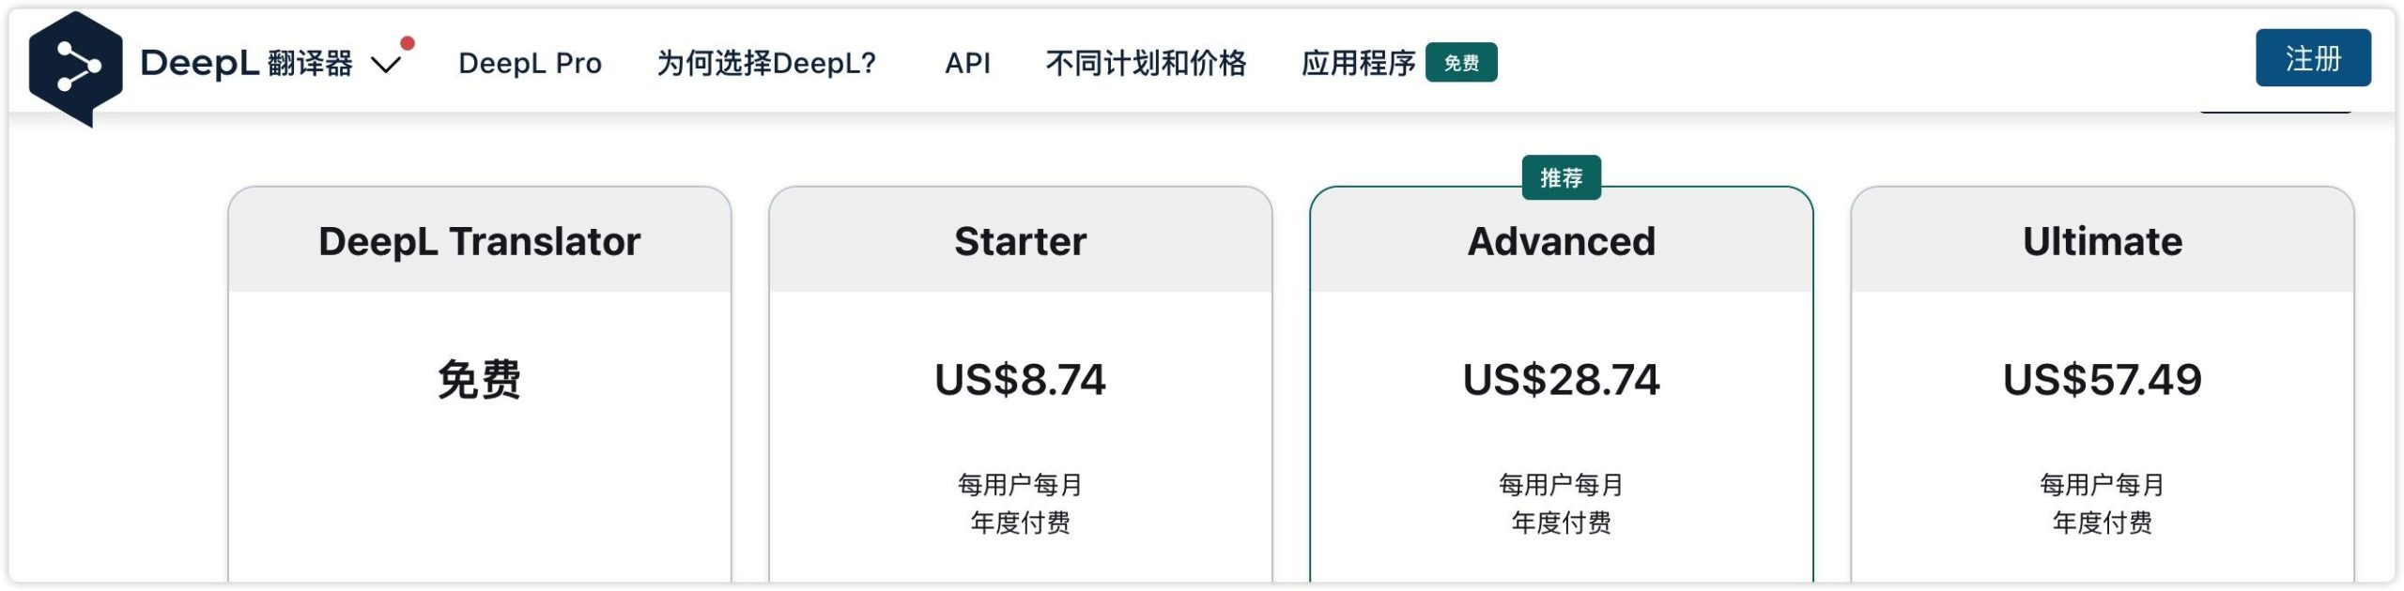Select the Advanced plan header
The height and width of the screenshot is (591, 2404).
[x=1561, y=241]
